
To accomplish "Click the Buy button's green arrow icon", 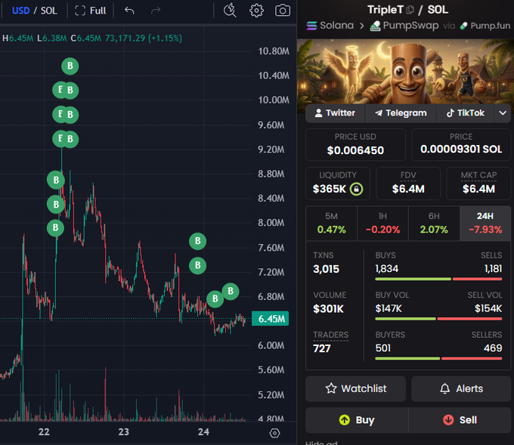I will coord(345,420).
